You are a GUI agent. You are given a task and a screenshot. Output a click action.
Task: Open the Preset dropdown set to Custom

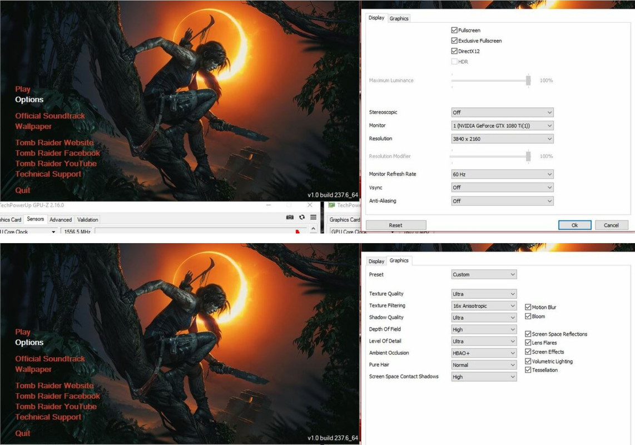tap(484, 274)
